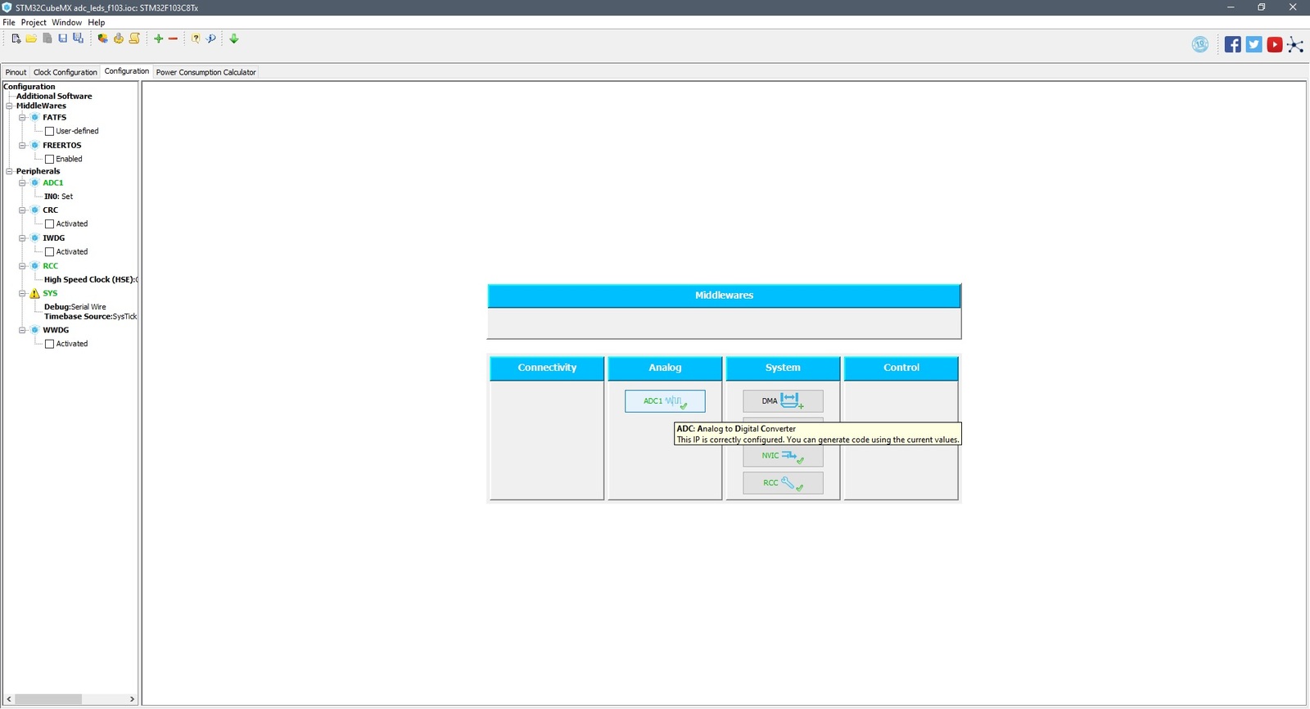The width and height of the screenshot is (1310, 709).
Task: Click the New Project toolbar icon
Action: coord(16,38)
